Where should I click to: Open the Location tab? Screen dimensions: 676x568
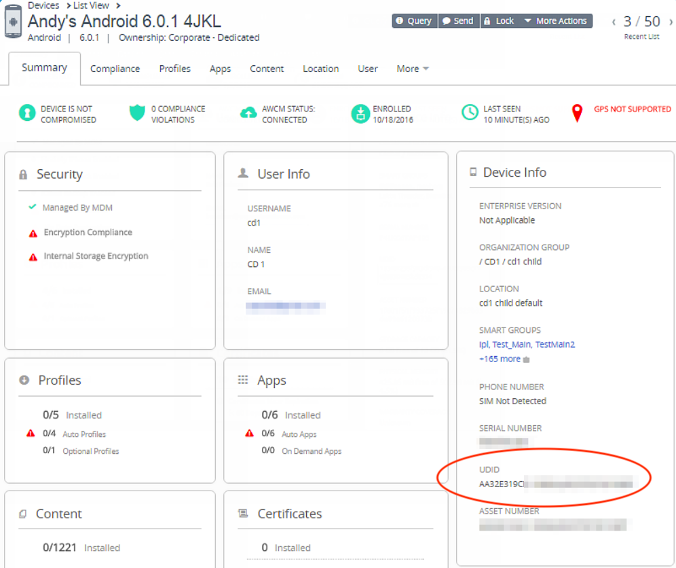point(320,69)
